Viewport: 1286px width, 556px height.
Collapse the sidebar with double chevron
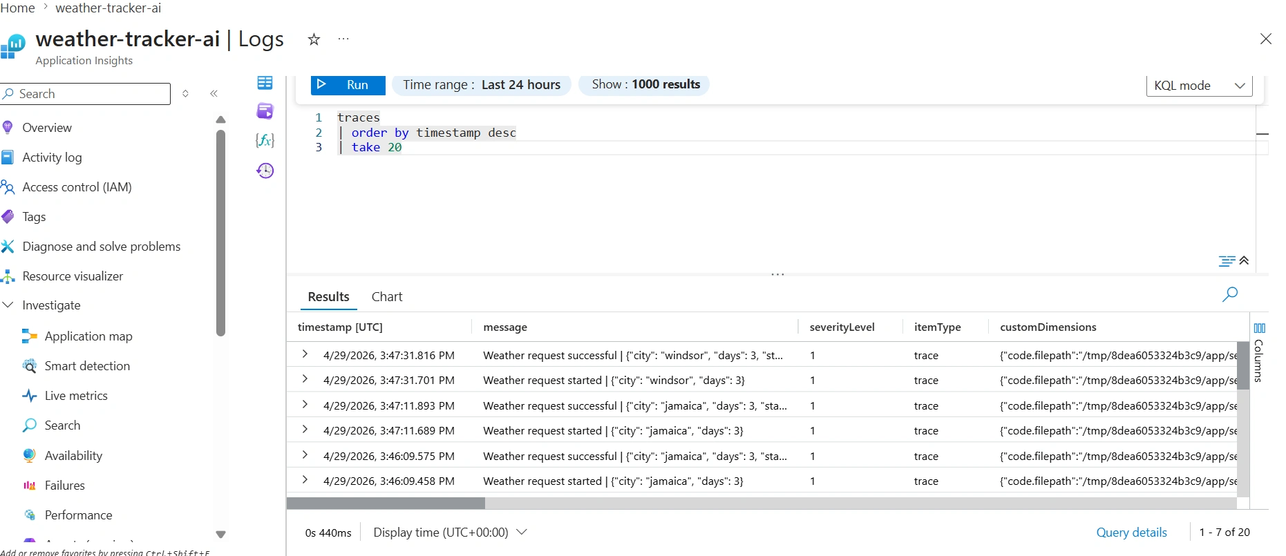214,94
